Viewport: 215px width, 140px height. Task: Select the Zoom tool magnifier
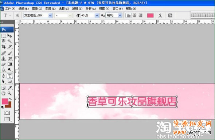click(x=9, y=93)
